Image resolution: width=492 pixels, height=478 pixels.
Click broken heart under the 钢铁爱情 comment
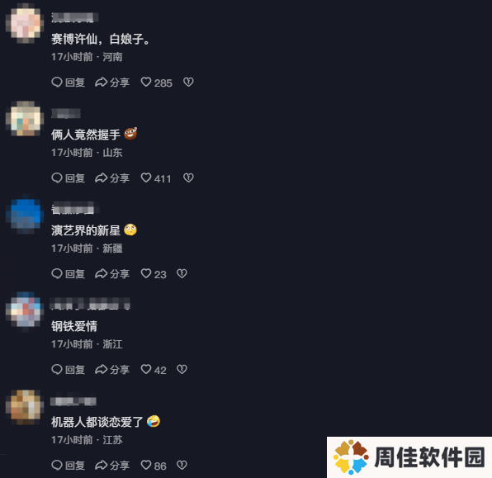(182, 369)
